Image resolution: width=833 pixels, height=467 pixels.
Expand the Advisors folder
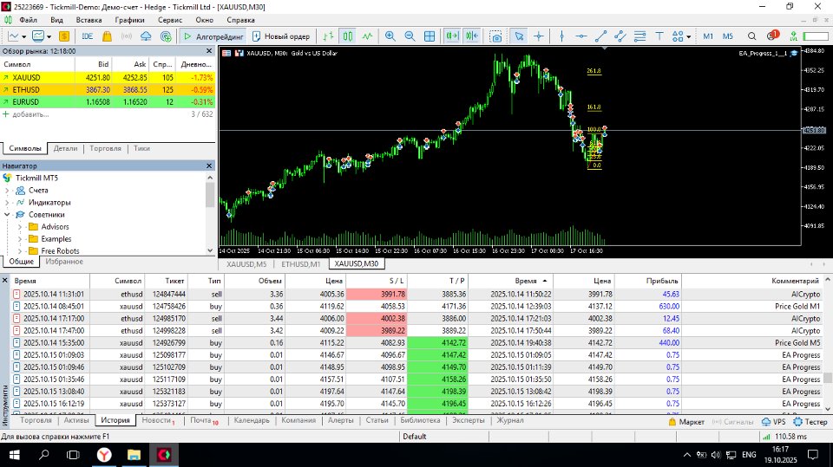(x=20, y=227)
